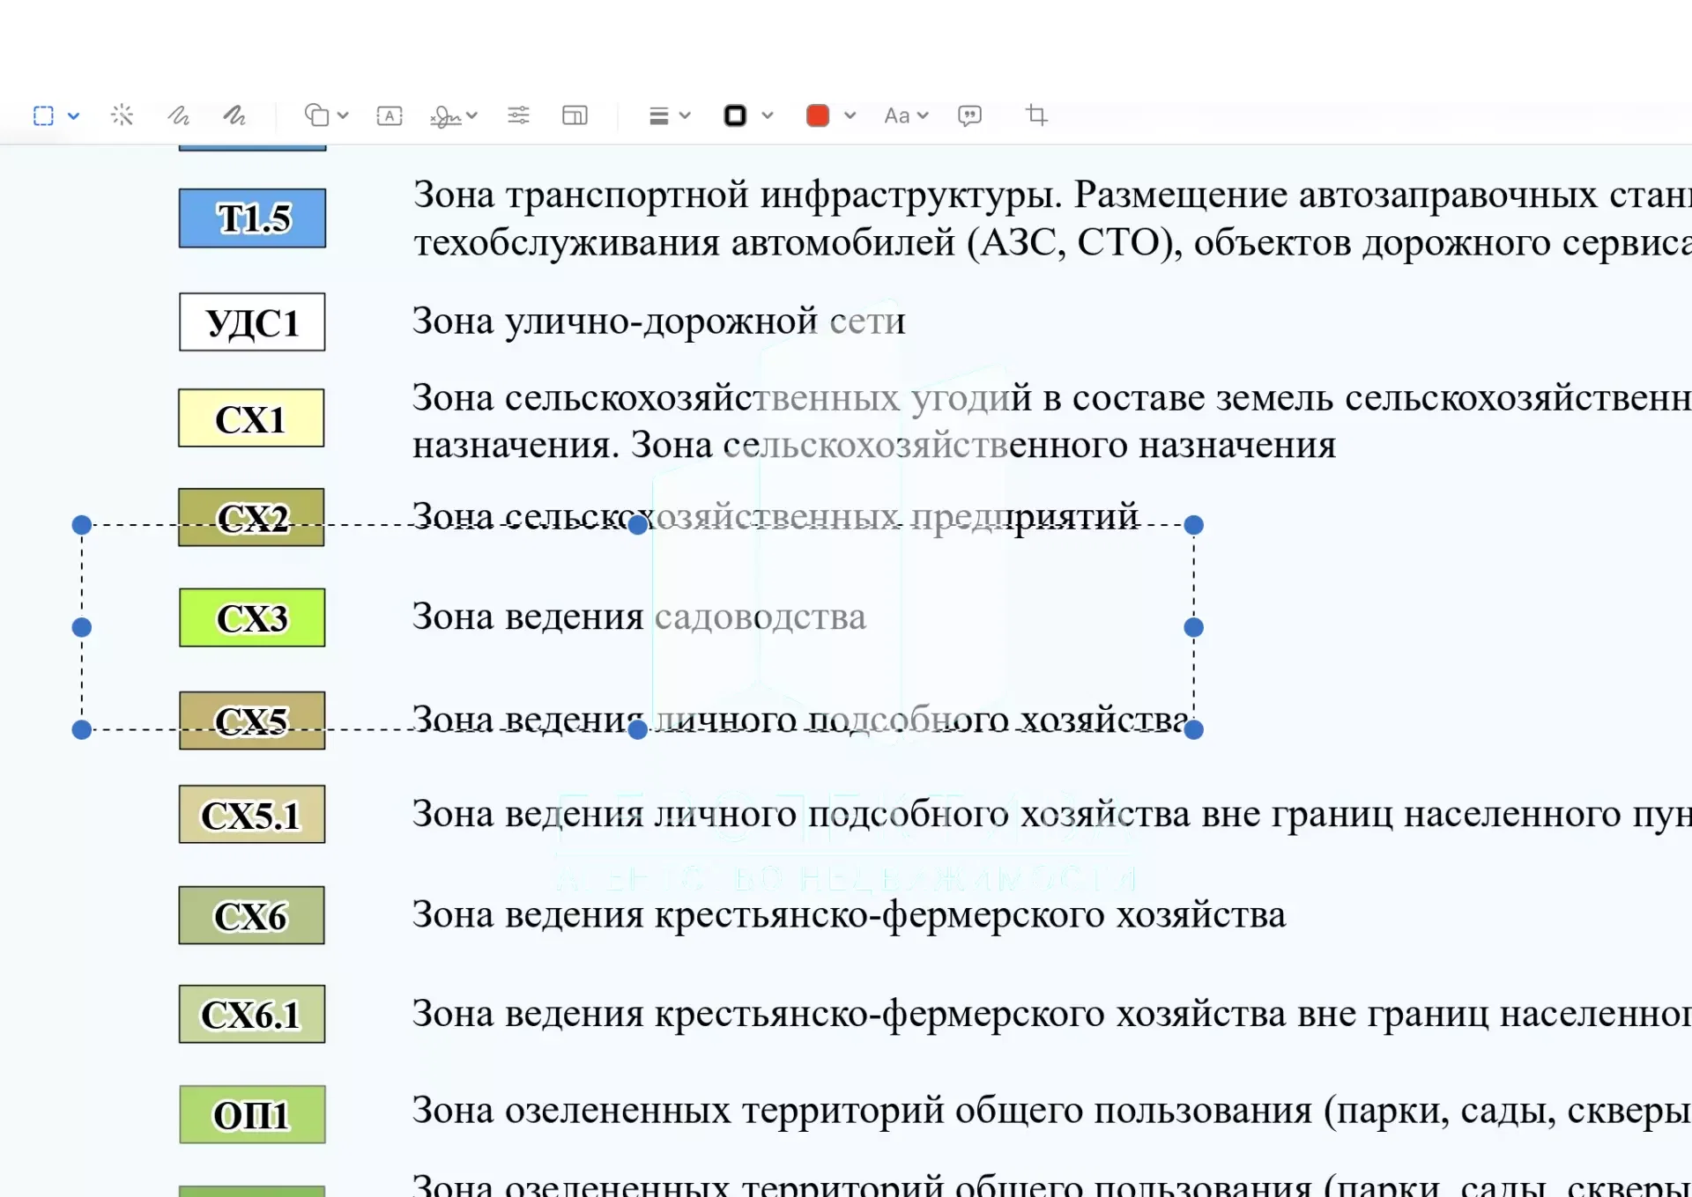
Task: Click text 'Зона сельскохозяйственных предприятий'
Action: pos(776,516)
